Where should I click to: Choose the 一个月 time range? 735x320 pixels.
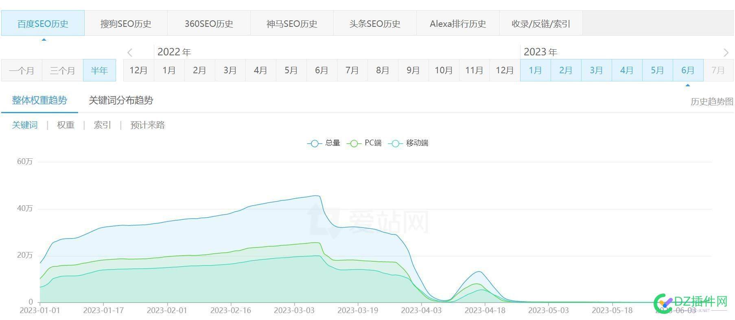pyautogui.click(x=22, y=70)
